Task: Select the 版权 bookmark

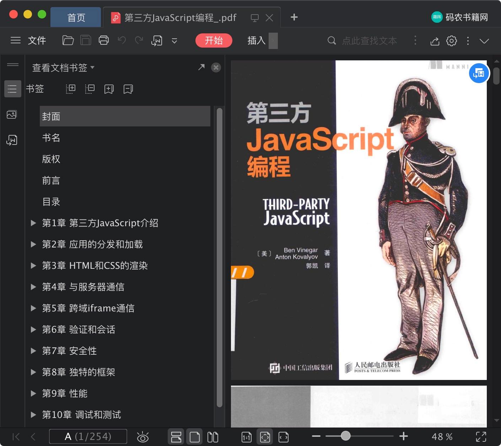Action: coord(51,159)
